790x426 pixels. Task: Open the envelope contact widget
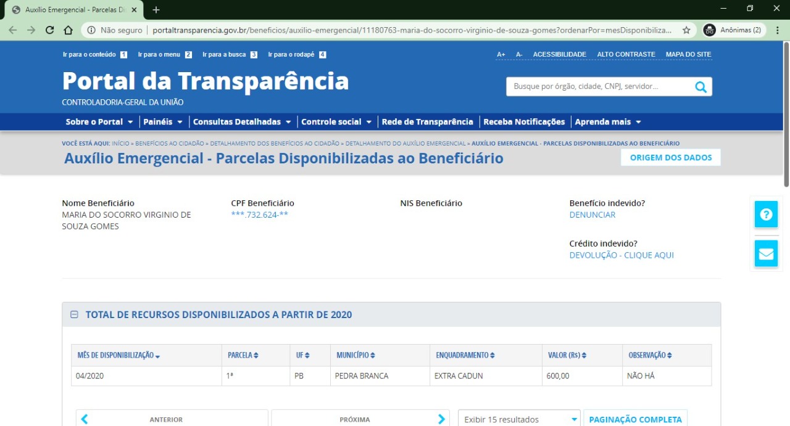[x=766, y=253]
